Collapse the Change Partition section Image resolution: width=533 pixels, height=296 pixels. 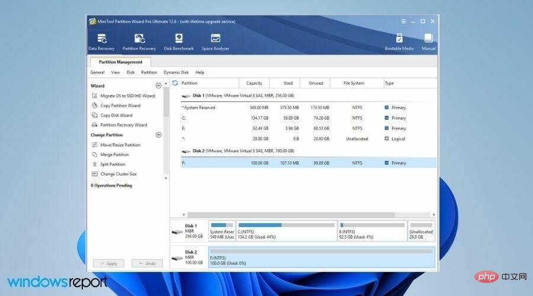158,135
